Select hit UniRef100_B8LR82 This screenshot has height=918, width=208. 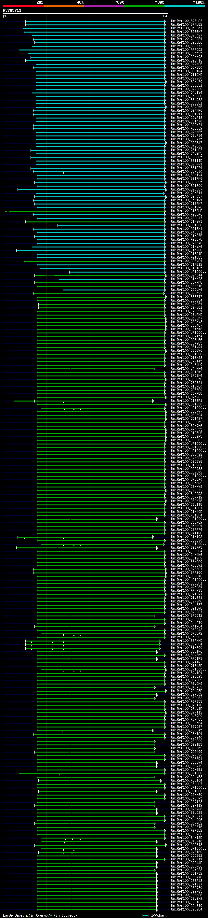tap(187, 99)
